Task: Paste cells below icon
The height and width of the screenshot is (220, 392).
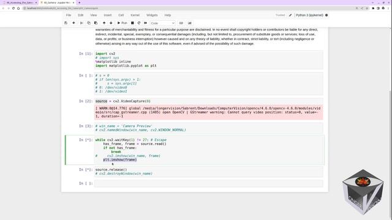Action: click(96, 23)
